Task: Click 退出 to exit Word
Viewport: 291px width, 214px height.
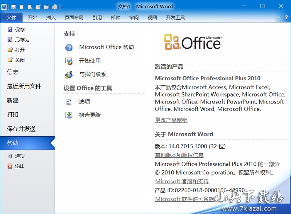Action: 20,166
